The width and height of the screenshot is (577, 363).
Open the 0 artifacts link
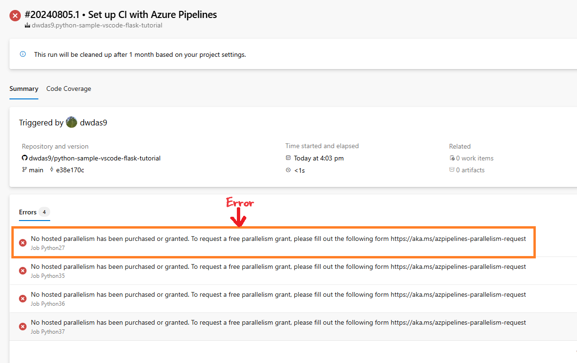[x=467, y=170]
